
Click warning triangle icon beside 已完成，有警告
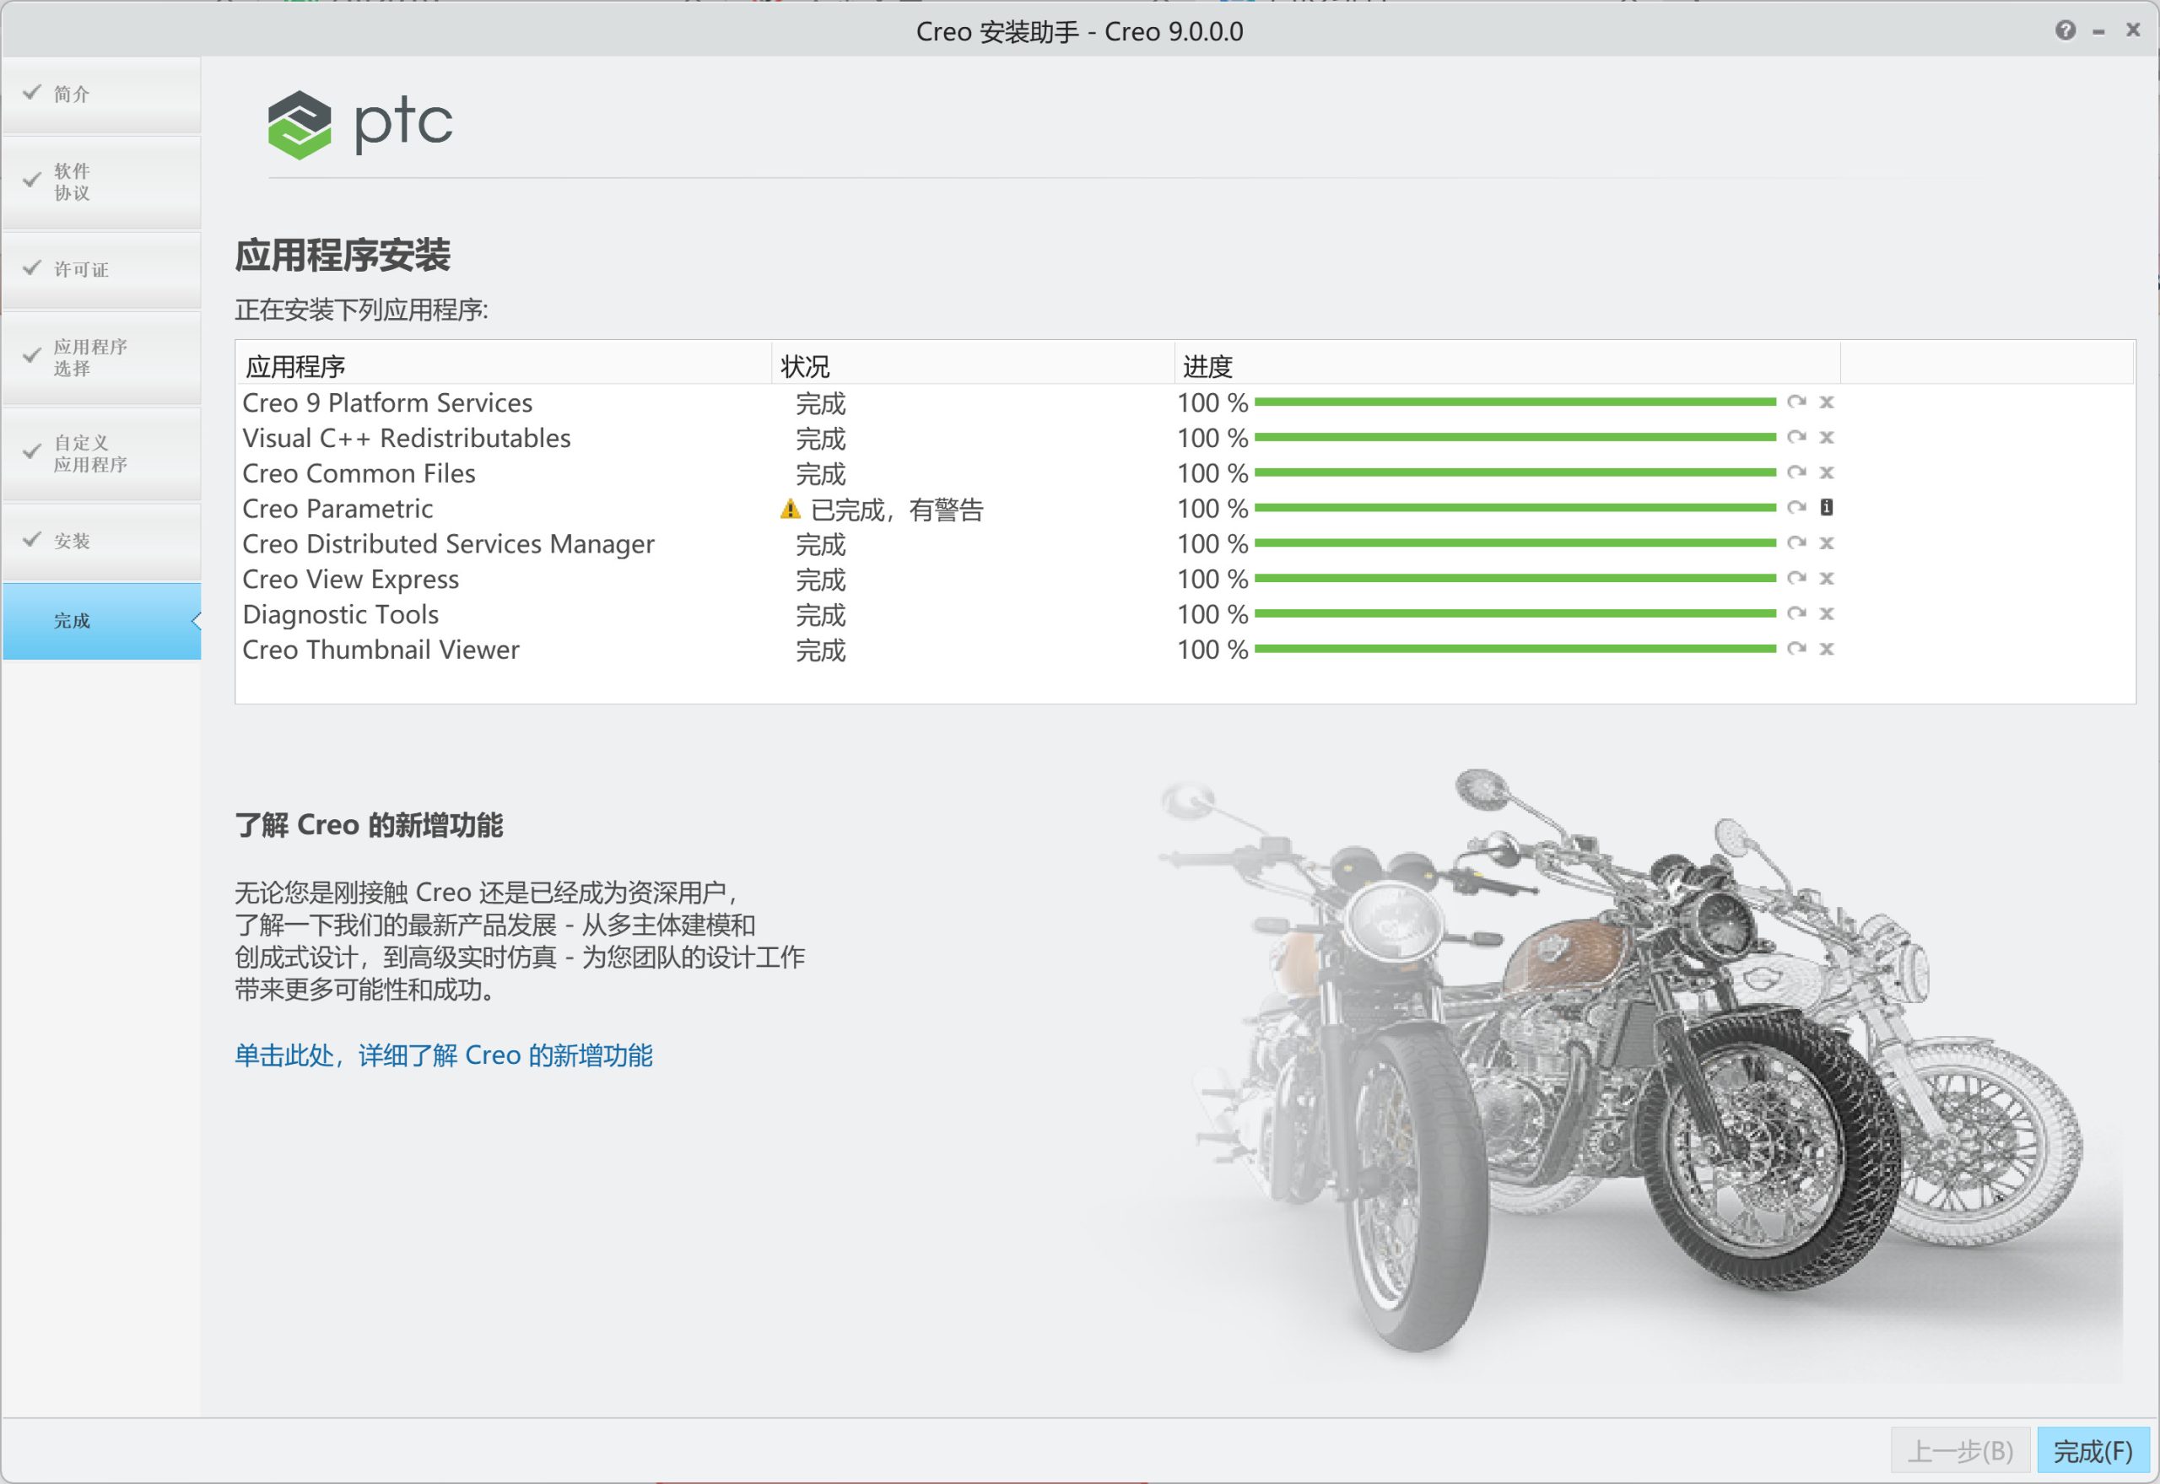(x=790, y=509)
